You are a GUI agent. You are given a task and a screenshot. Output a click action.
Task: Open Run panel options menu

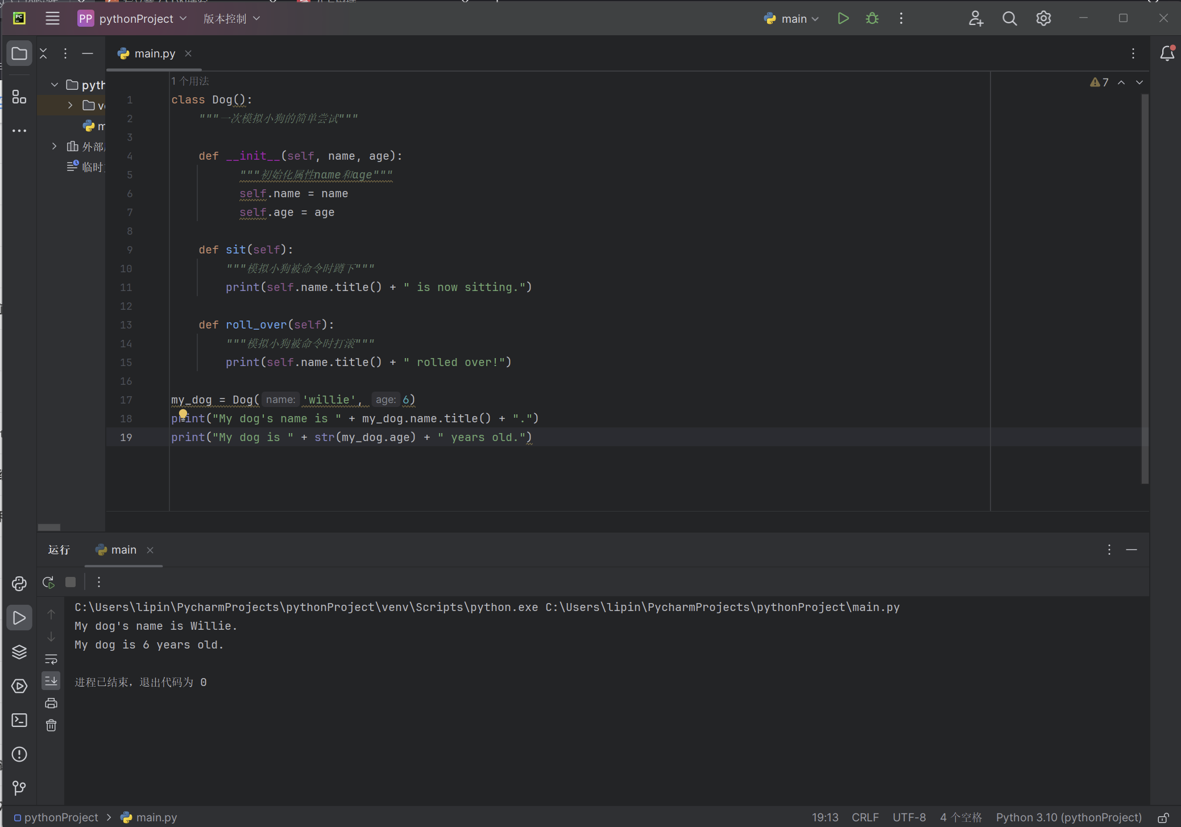coord(1109,550)
